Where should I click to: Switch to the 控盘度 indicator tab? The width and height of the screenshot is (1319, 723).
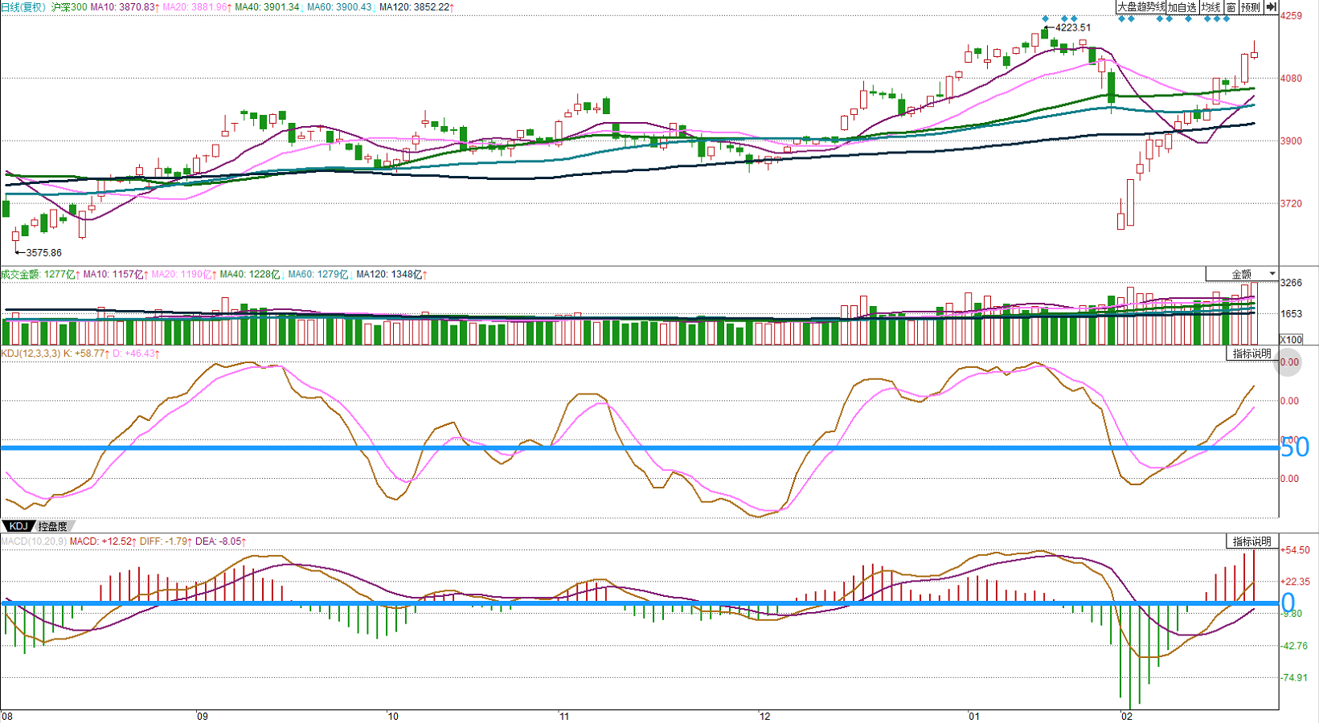[53, 526]
